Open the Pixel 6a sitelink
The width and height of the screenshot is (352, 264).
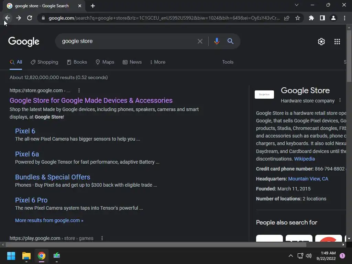(x=27, y=154)
